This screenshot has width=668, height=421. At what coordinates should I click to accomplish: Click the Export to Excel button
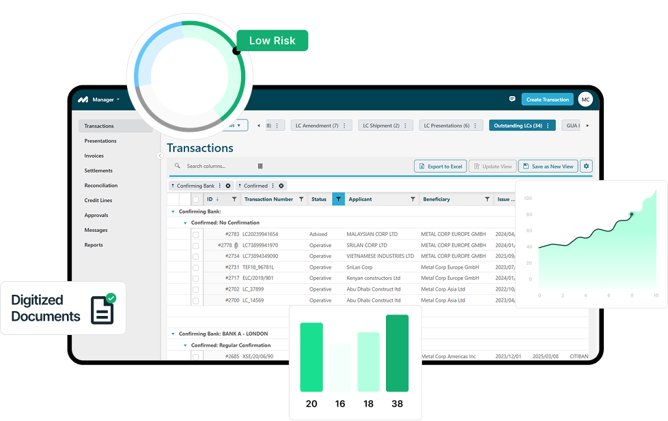click(439, 166)
